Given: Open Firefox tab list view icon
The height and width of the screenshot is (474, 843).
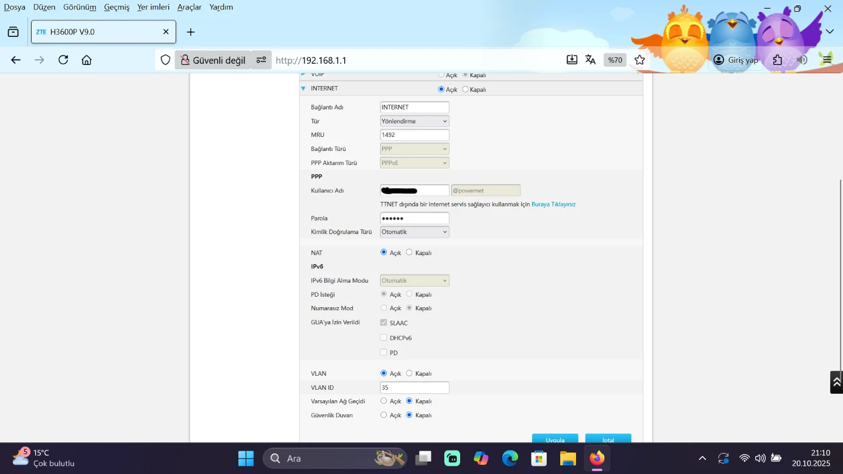Looking at the screenshot, I should pos(13,32).
